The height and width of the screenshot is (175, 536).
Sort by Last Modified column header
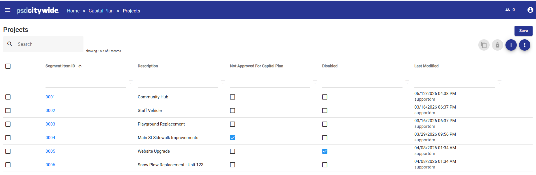[426, 66]
